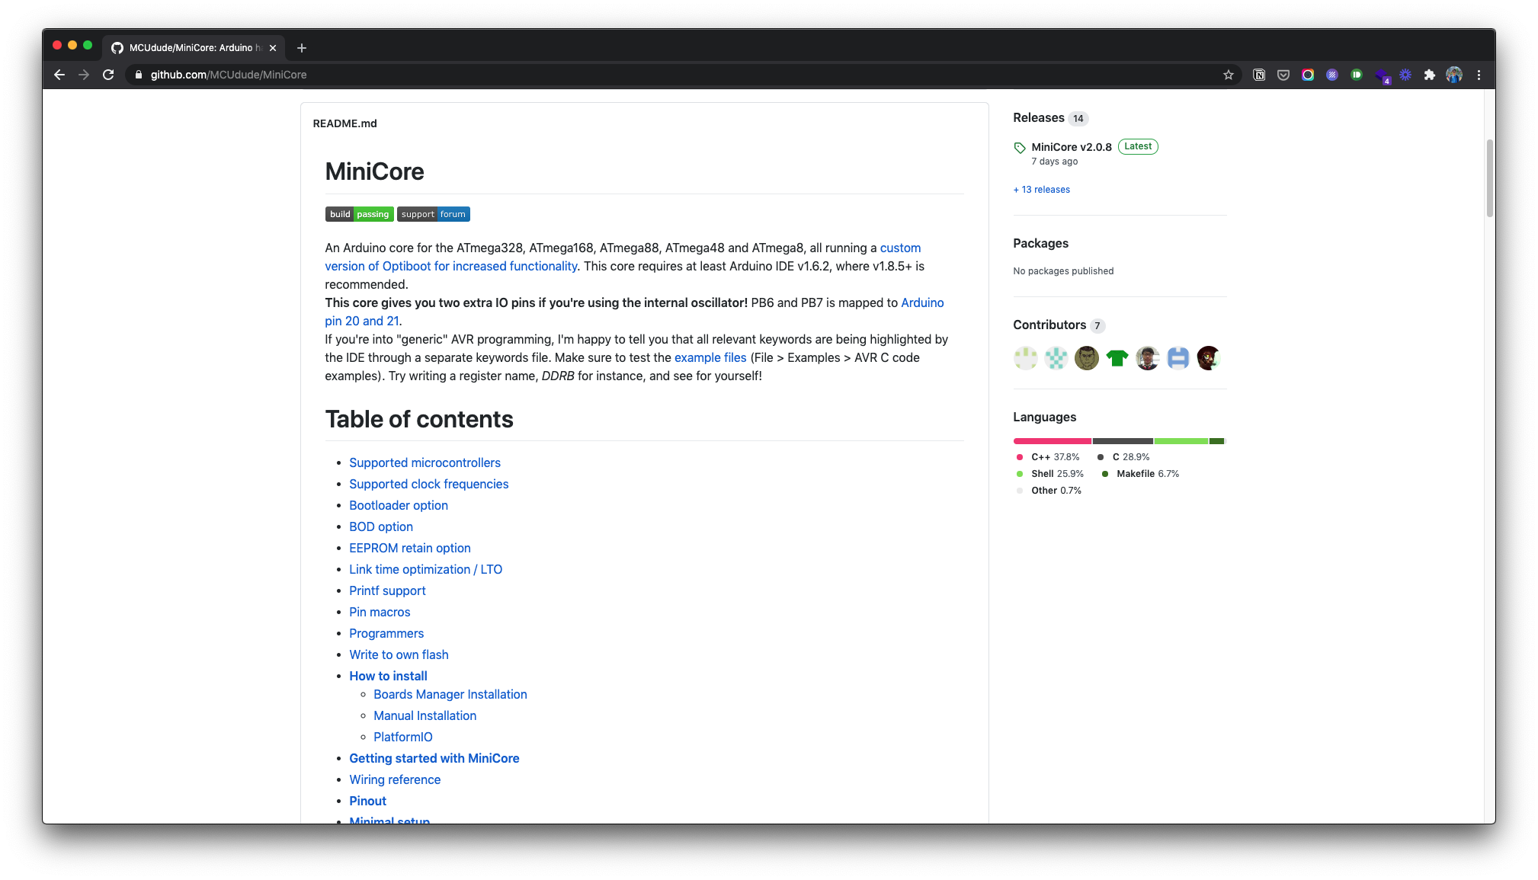Click the blue gear-like extension icon
The height and width of the screenshot is (880, 1538).
tap(1405, 75)
